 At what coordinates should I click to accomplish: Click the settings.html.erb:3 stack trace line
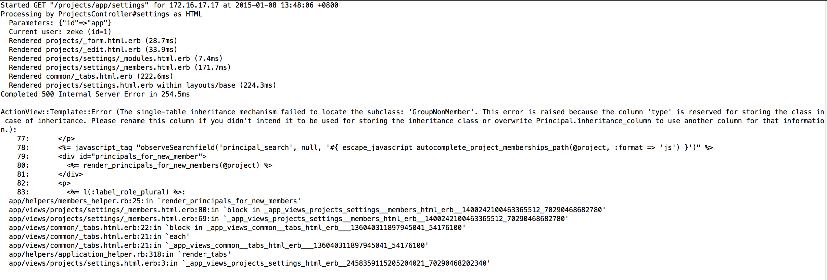(x=250, y=263)
